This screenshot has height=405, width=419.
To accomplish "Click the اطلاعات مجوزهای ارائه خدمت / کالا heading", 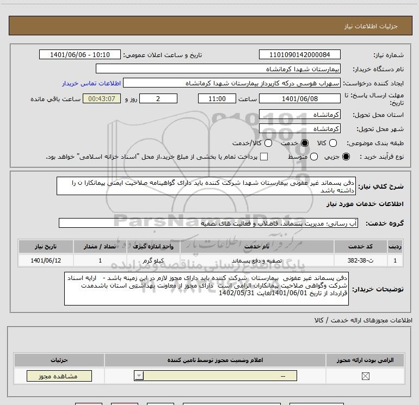I will pos(363,320).
